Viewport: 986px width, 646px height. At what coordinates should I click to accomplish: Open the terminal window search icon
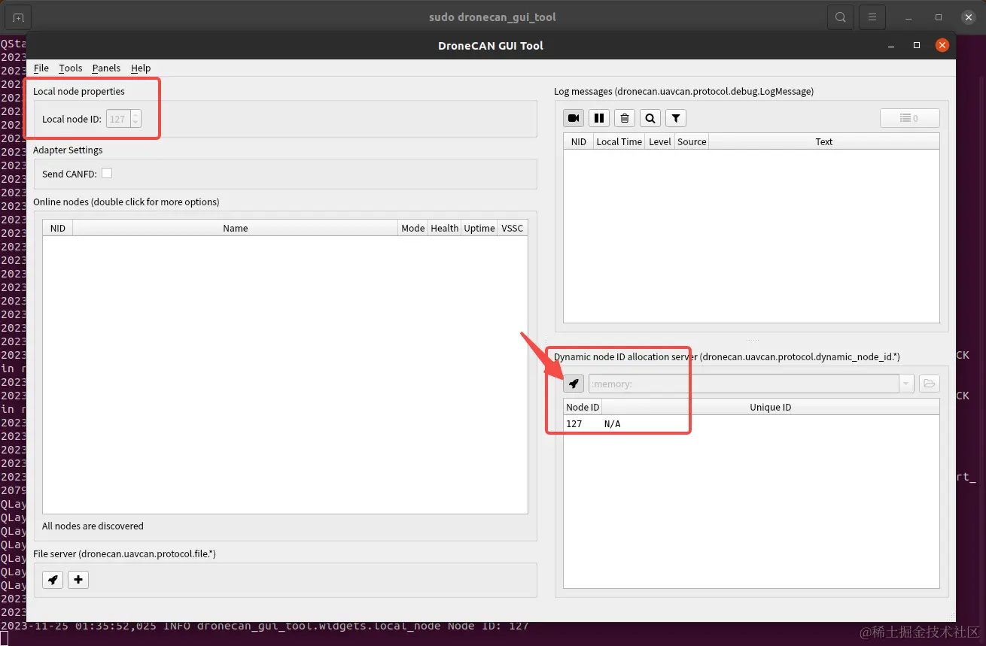[840, 16]
